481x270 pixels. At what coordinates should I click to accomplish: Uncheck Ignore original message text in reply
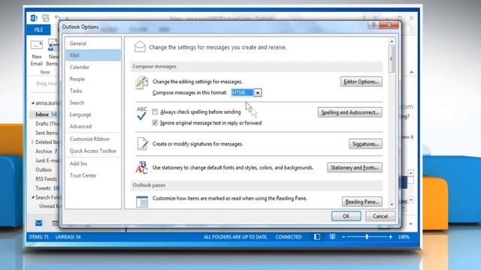155,123
